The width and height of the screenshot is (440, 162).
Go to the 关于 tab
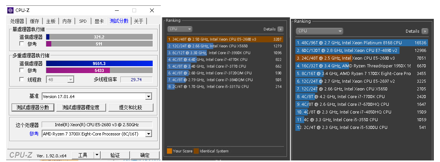(x=138, y=21)
